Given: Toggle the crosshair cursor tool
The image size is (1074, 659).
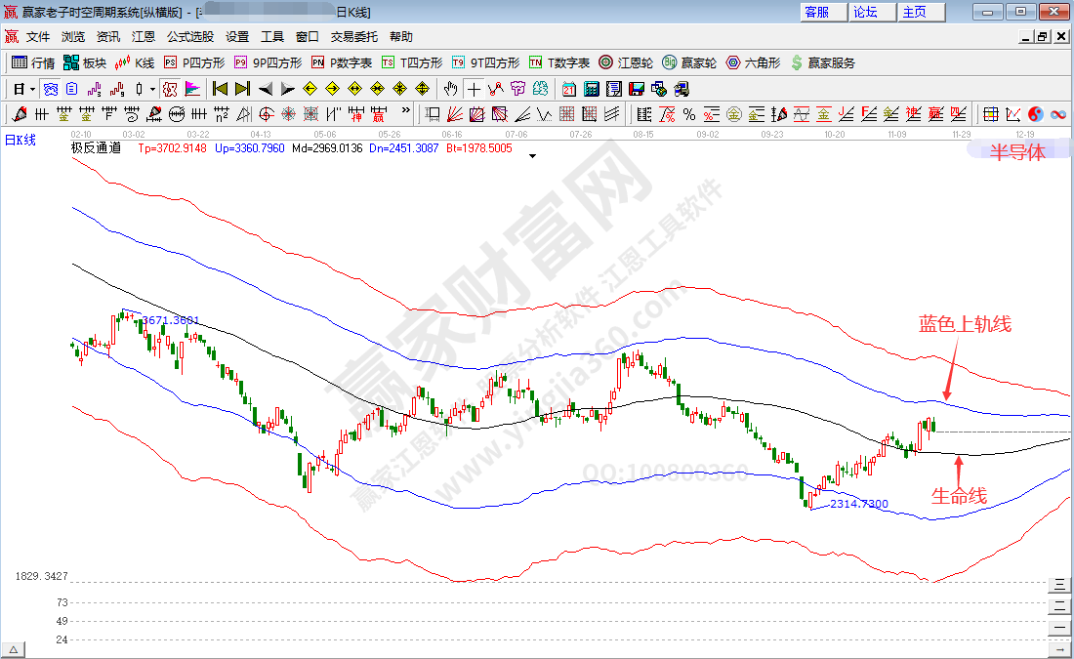Looking at the screenshot, I should click(474, 89).
